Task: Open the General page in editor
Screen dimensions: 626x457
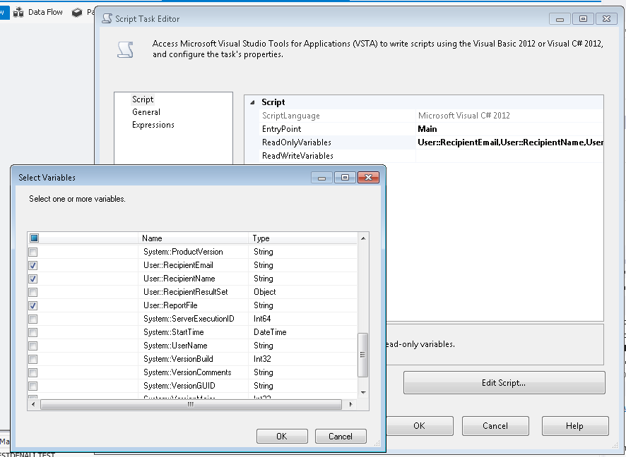Action: (x=146, y=112)
